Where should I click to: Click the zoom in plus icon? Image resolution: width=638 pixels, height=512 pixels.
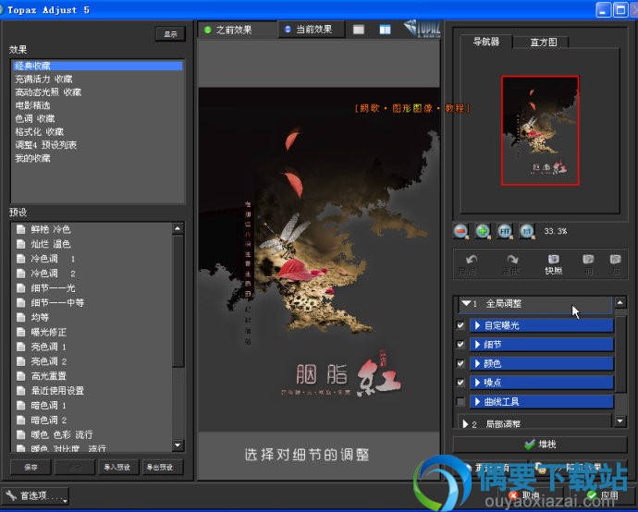pyautogui.click(x=483, y=231)
